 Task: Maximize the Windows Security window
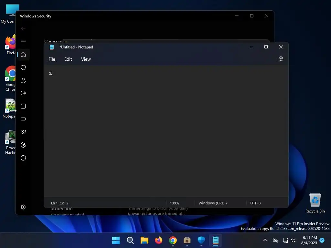click(x=251, y=16)
